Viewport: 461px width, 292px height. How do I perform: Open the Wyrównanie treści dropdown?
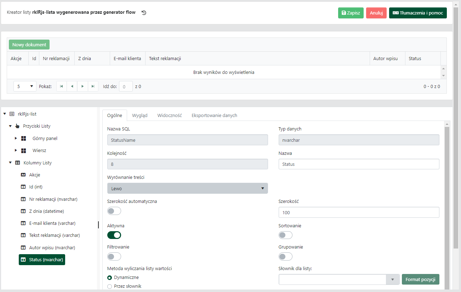click(x=187, y=188)
